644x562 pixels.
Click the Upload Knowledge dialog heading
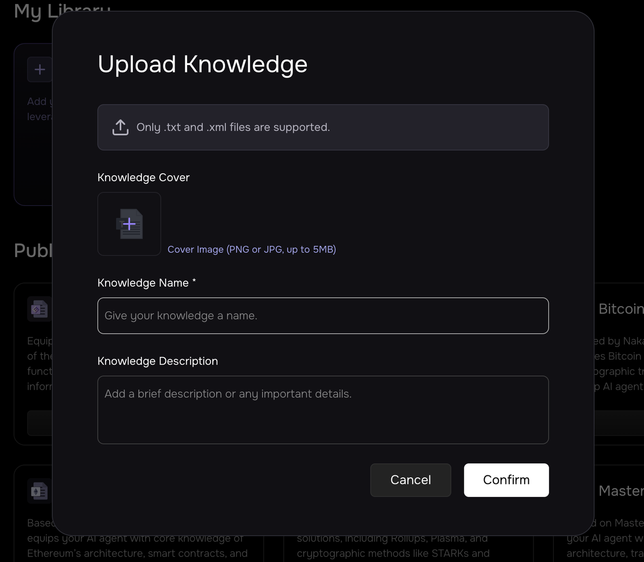[x=202, y=64]
